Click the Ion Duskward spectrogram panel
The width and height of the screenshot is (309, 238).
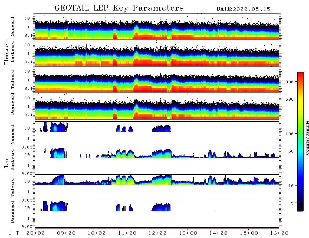157,161
